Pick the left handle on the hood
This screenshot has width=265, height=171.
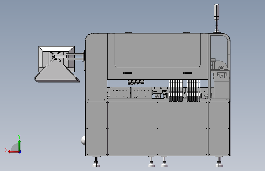(127, 73)
